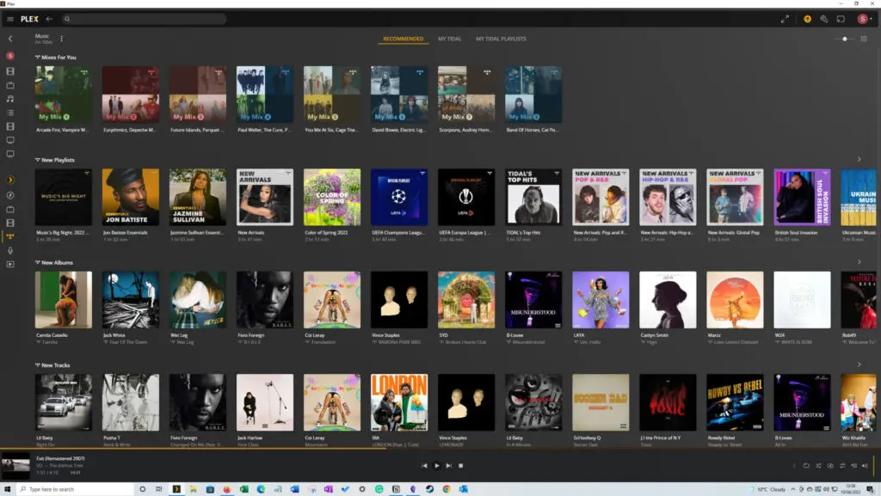The height and width of the screenshot is (496, 881).
Task: Click the equalizer settings icon near the volume control
Action: point(843,465)
